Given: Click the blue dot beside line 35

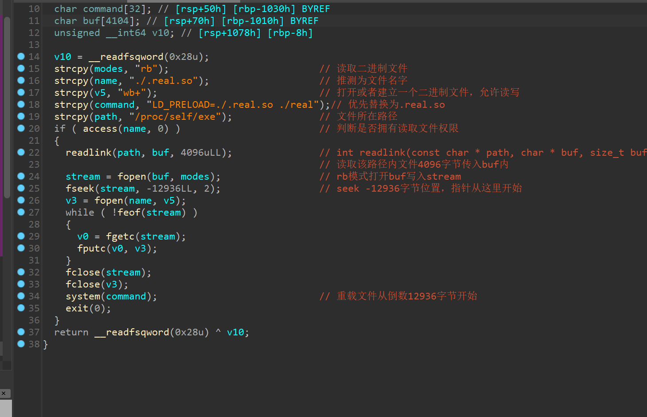Looking at the screenshot, I should coord(21,308).
